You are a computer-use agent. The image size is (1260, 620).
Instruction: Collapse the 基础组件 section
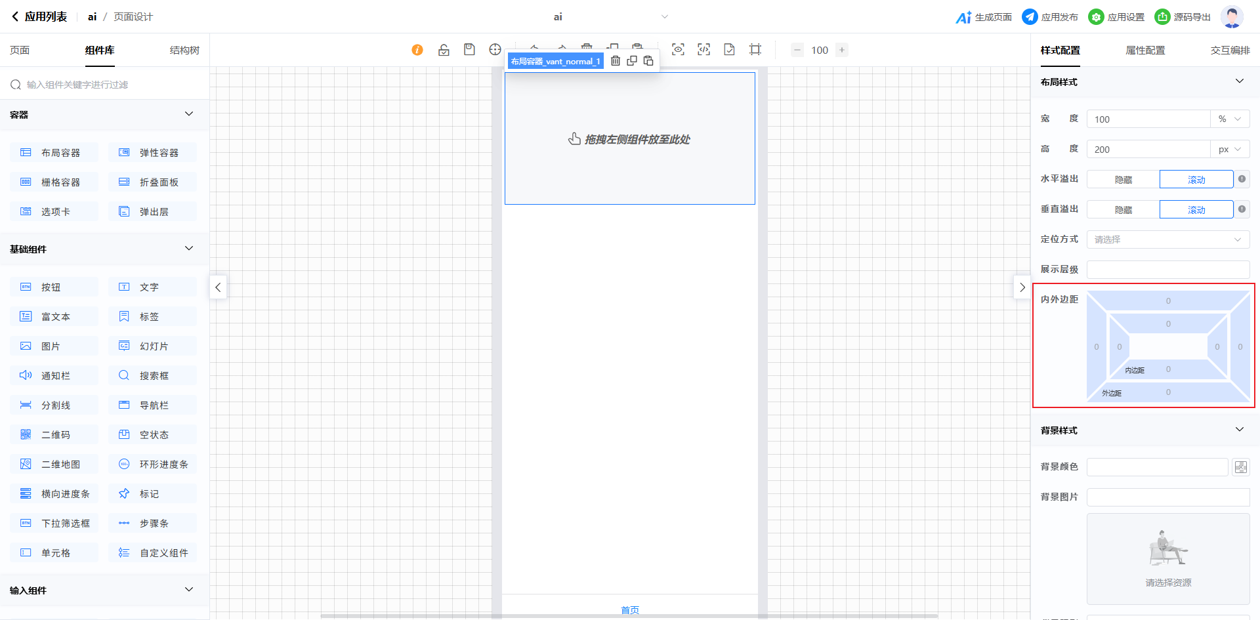click(x=189, y=249)
